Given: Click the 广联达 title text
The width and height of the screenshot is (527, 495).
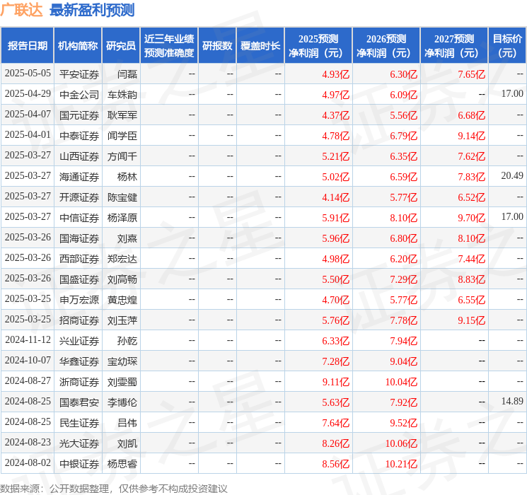Looking at the screenshot, I should point(21,10).
